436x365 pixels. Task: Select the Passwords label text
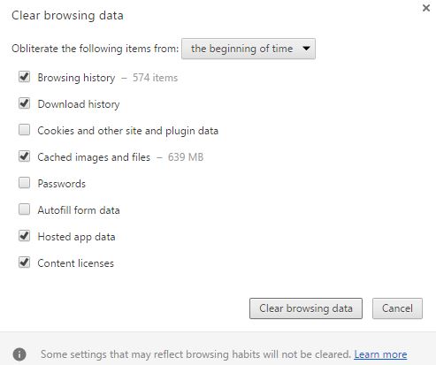pos(62,184)
